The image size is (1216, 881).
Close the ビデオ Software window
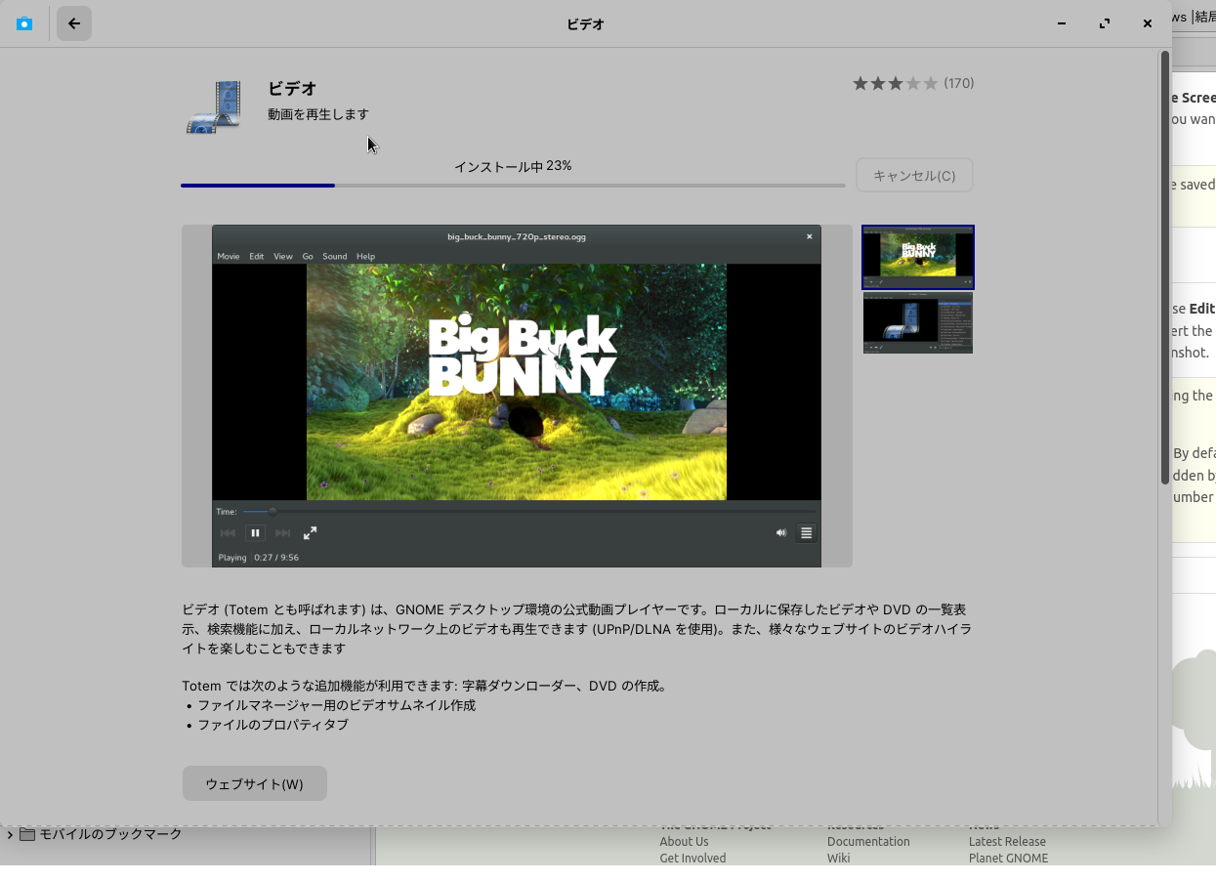[1148, 23]
